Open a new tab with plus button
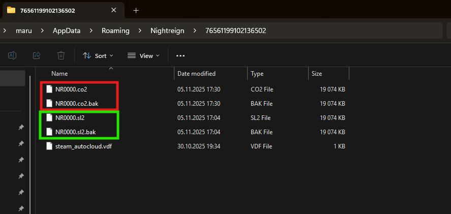 (136, 10)
